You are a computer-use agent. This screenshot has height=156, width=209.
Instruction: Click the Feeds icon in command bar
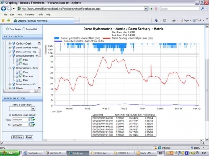click(x=165, y=20)
